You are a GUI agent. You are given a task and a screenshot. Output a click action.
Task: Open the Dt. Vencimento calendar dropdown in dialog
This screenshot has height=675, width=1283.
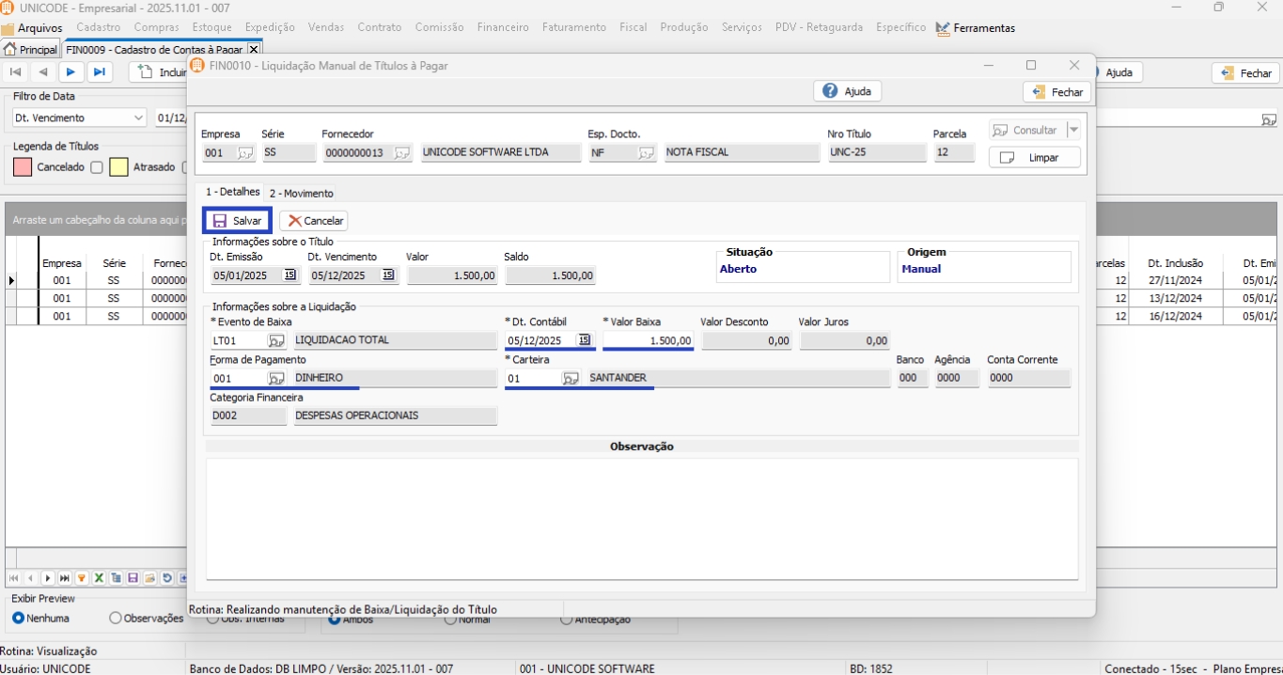coord(388,275)
